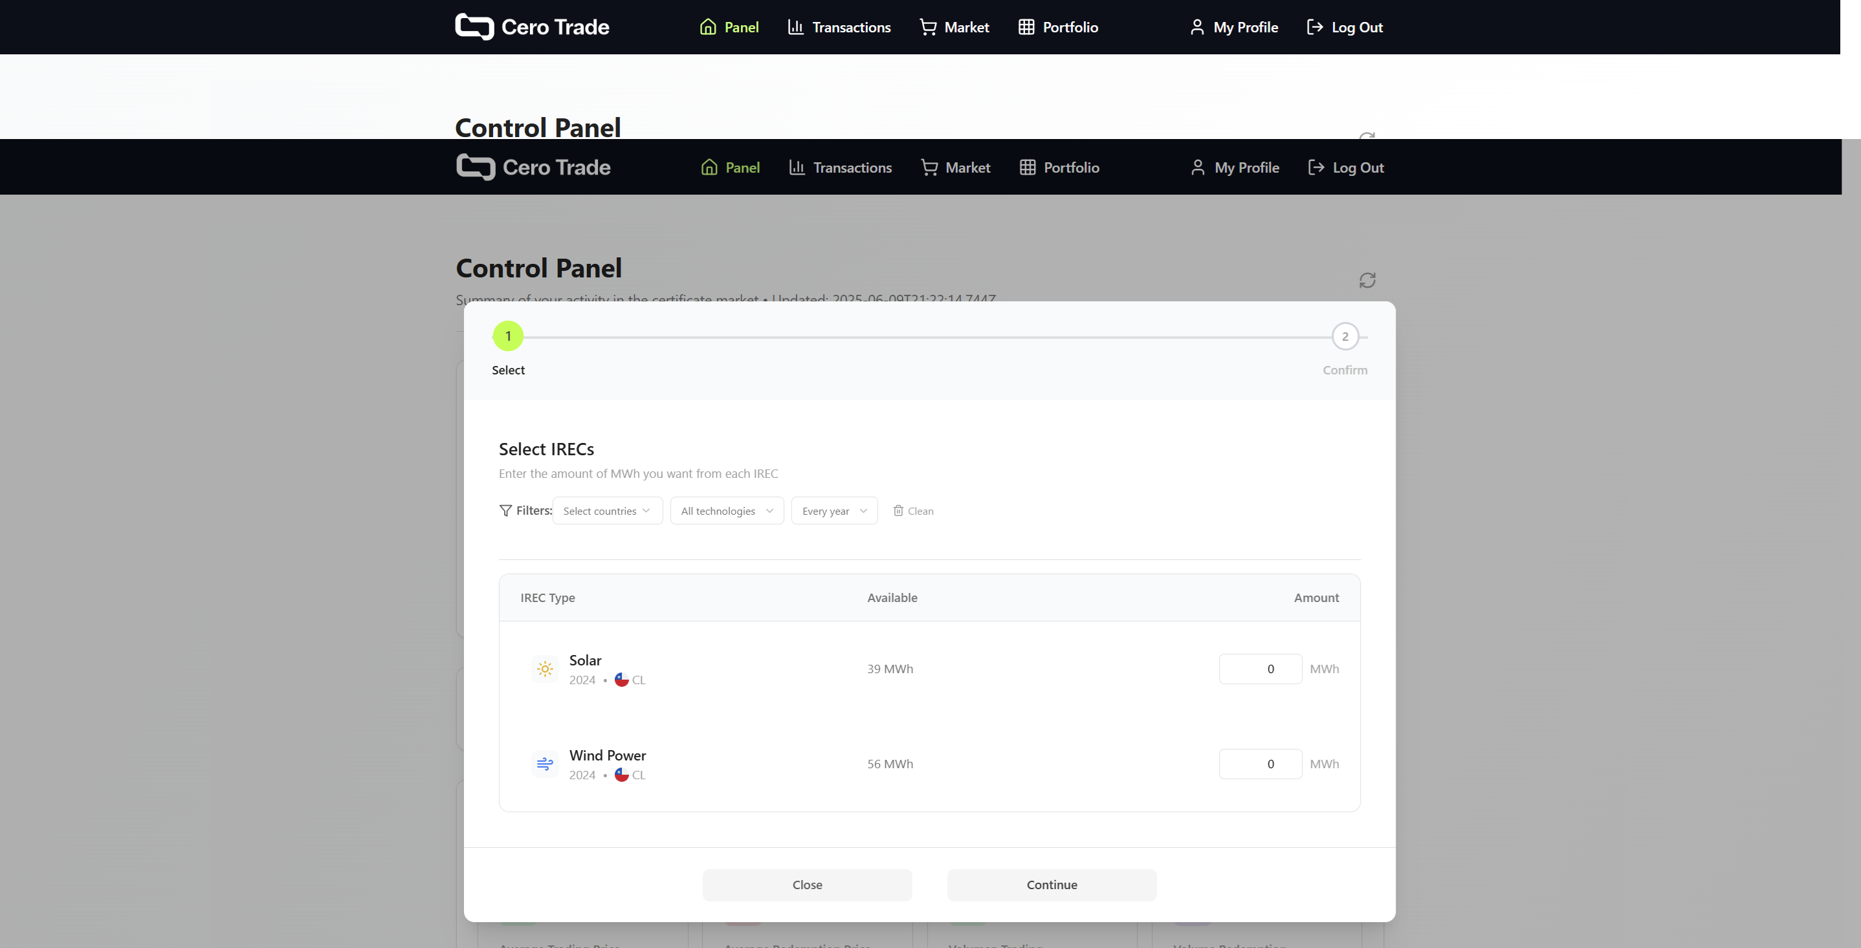The image size is (1861, 948).
Task: Click the Close button in dialog
Action: click(x=807, y=885)
